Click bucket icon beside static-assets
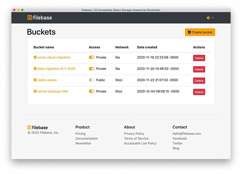 tap(35, 80)
